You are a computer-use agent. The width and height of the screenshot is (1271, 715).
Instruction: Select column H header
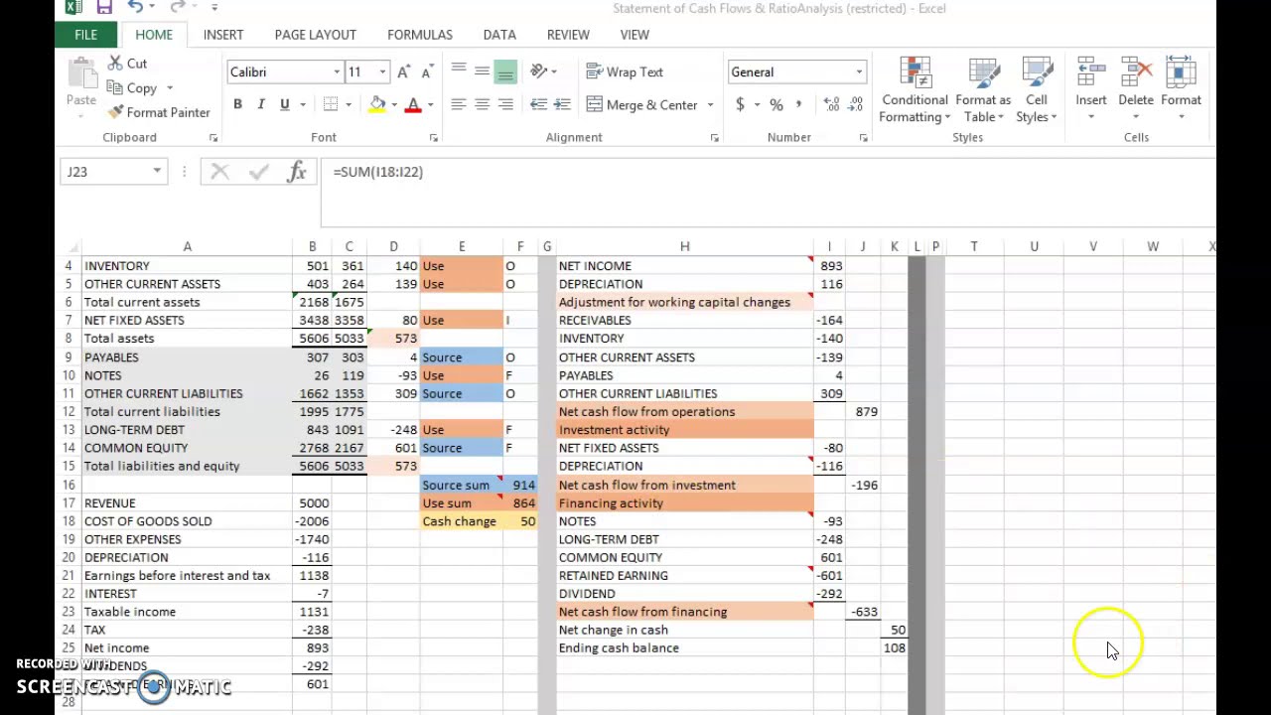684,246
